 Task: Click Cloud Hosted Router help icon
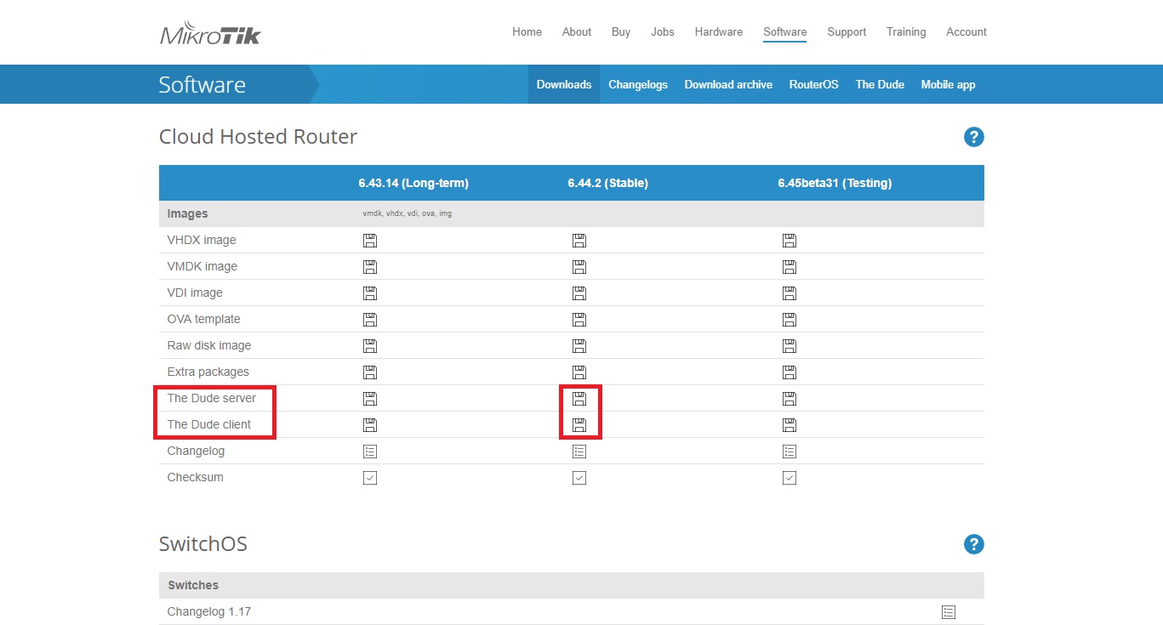974,137
